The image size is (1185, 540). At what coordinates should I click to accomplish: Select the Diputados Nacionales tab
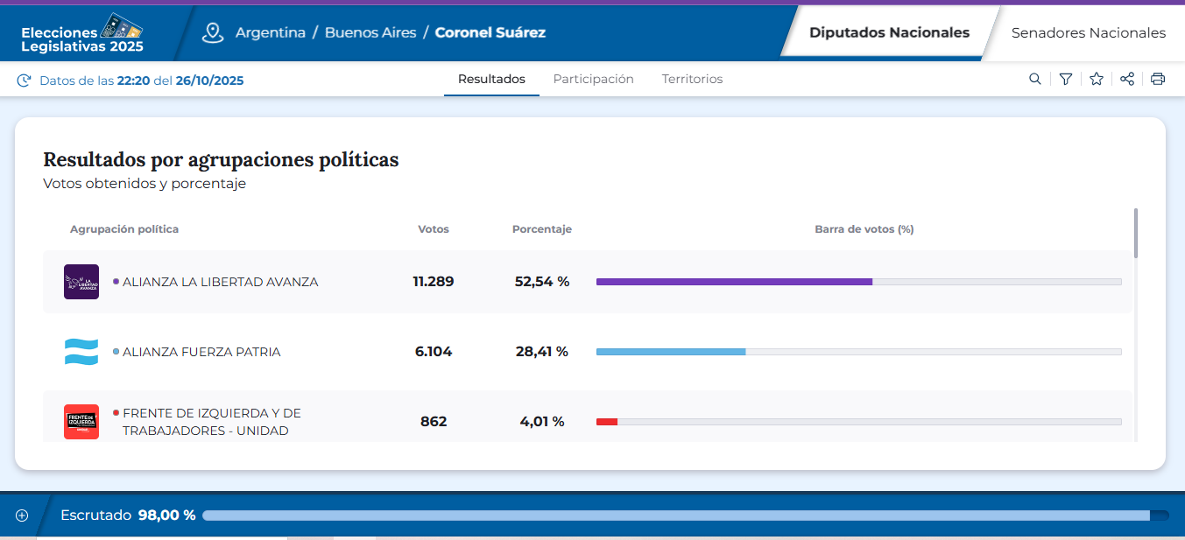889,33
